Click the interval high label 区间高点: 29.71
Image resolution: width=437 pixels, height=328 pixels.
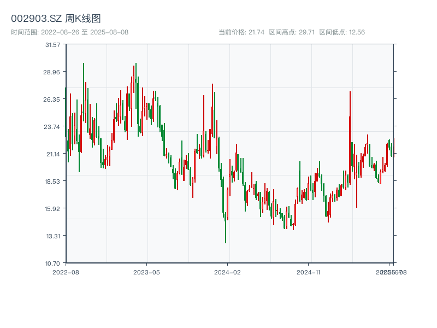point(292,32)
